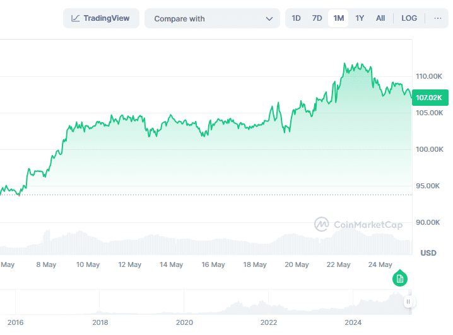Click 2022 on the overview timeline
453x335 pixels.
(x=269, y=322)
